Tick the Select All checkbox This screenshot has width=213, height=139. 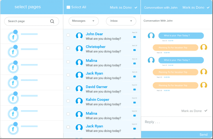[x=68, y=7]
